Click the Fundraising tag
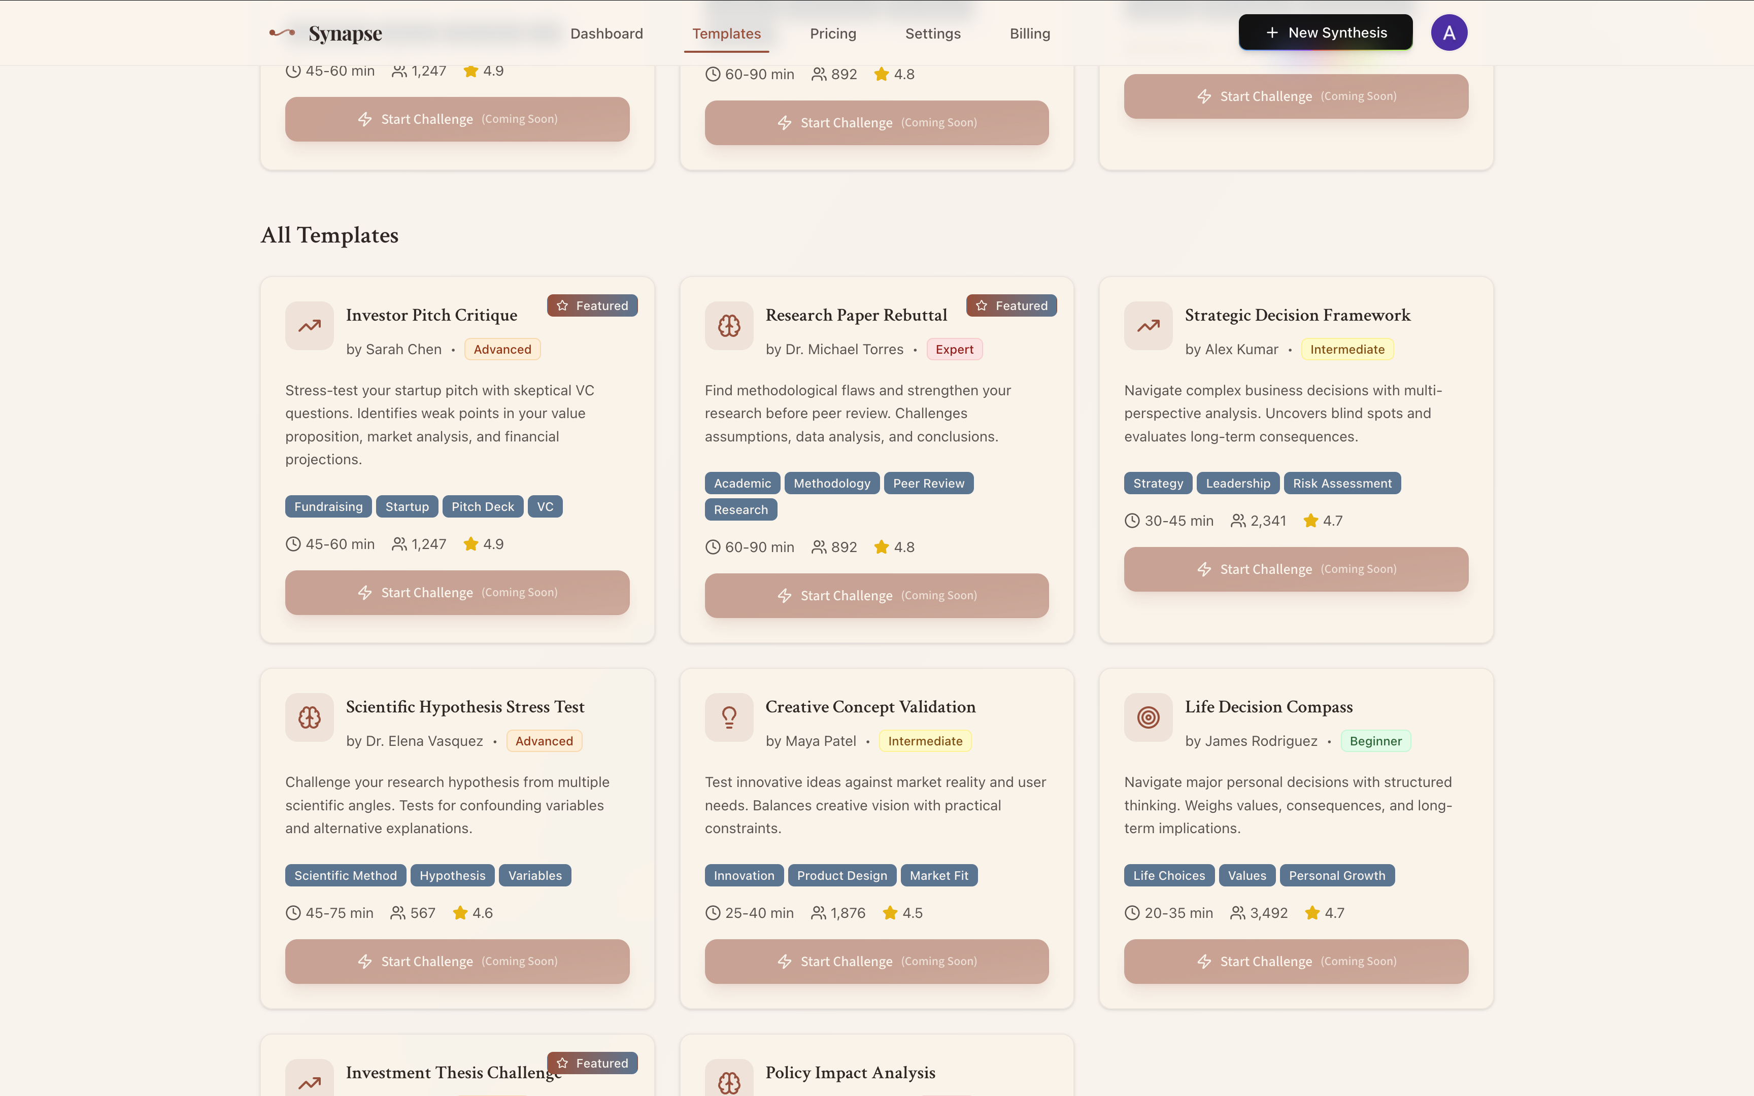Image resolution: width=1754 pixels, height=1096 pixels. click(328, 507)
